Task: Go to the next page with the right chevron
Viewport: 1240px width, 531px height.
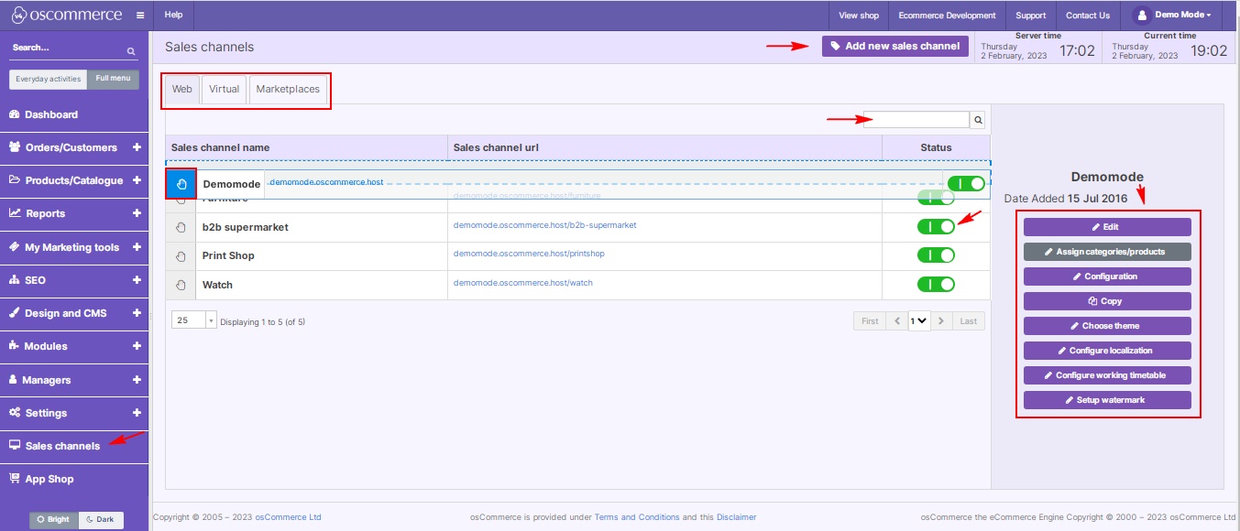Action: 941,321
